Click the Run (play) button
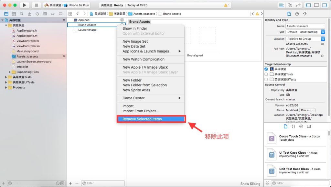Screen dimensions: 331x187 pyautogui.click(x=25, y=5)
